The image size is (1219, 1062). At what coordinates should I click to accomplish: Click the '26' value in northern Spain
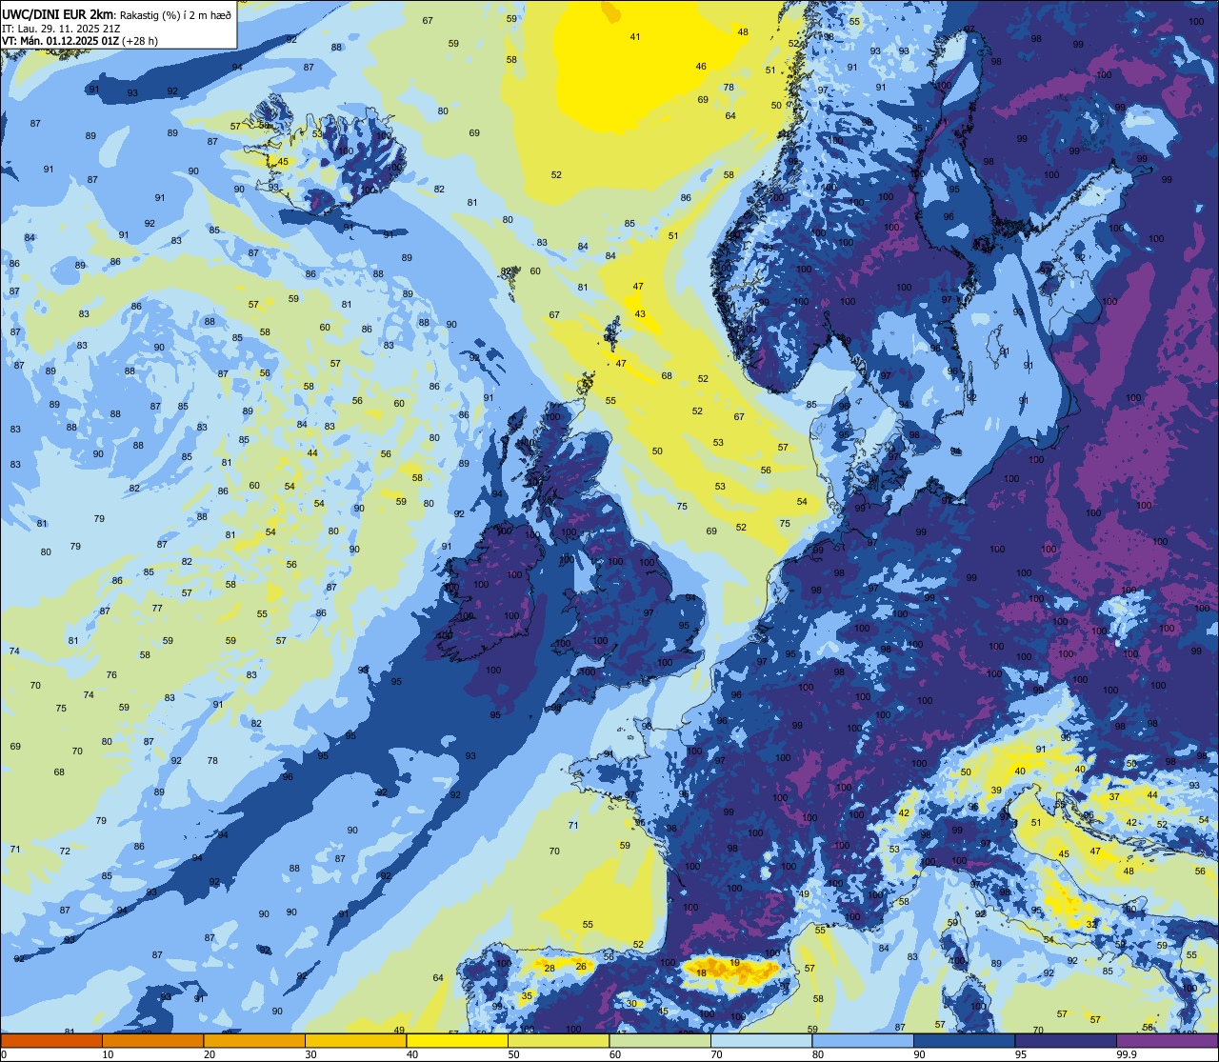click(x=581, y=966)
